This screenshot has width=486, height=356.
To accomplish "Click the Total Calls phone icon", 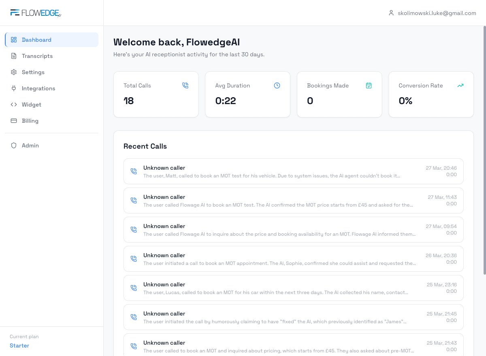I will coord(185,85).
